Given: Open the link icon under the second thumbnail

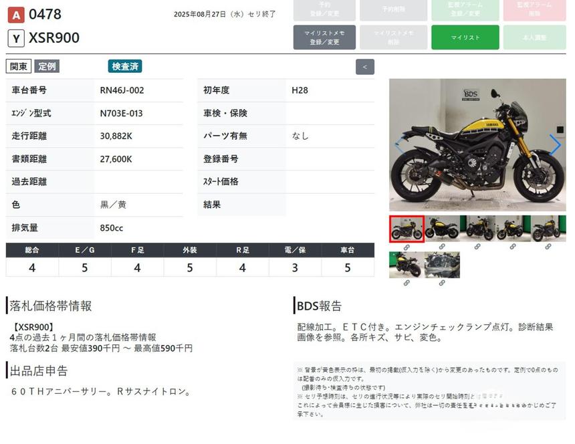Looking at the screenshot, I should [x=442, y=247].
